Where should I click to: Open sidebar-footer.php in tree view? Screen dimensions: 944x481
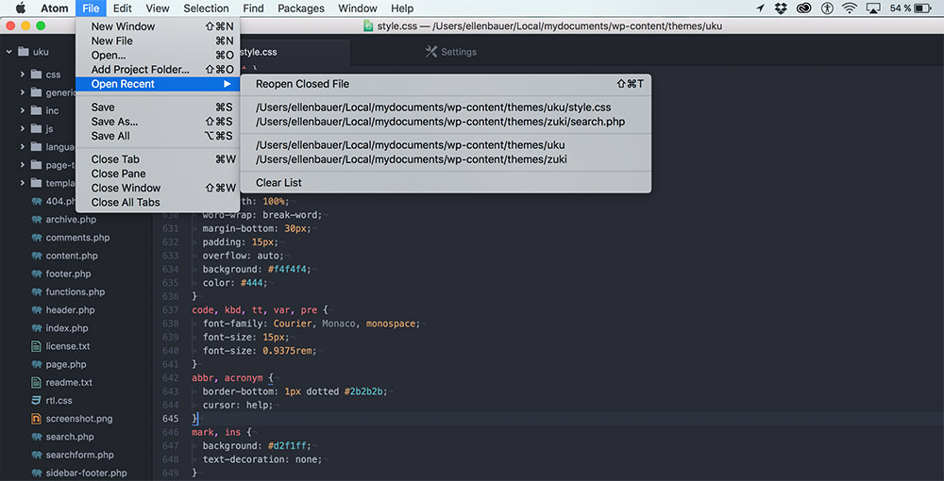click(86, 473)
